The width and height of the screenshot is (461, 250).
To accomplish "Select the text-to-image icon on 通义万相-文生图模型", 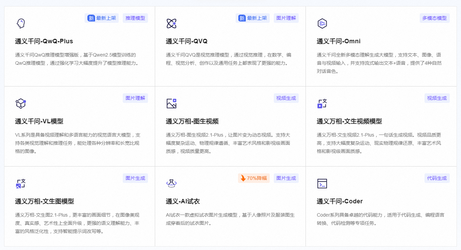I will (x=21, y=183).
